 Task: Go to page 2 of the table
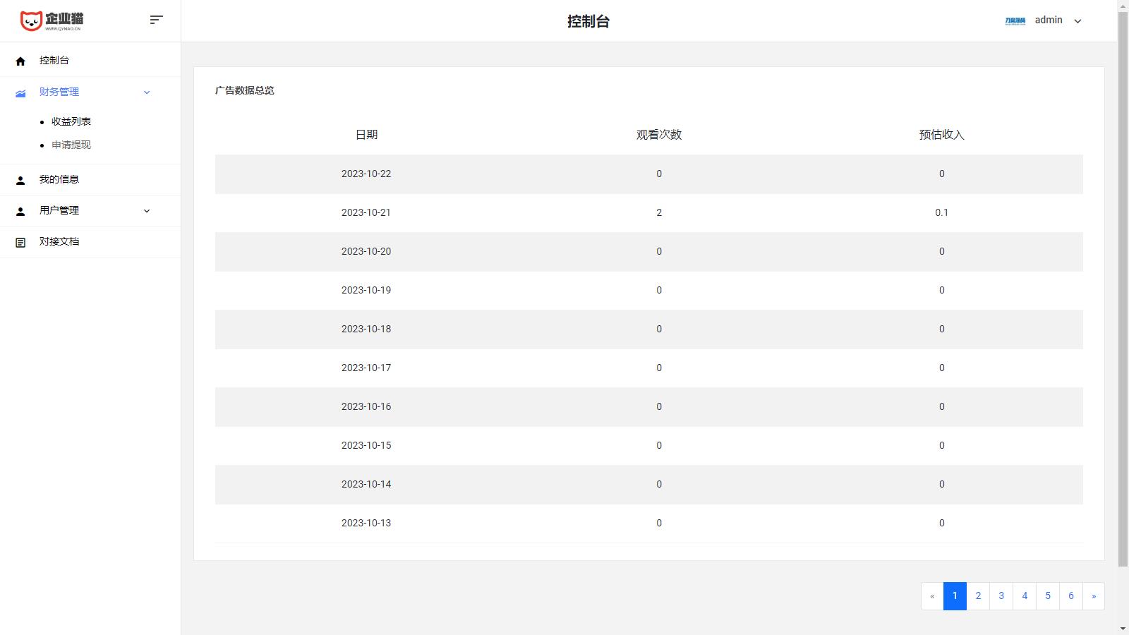pyautogui.click(x=978, y=596)
